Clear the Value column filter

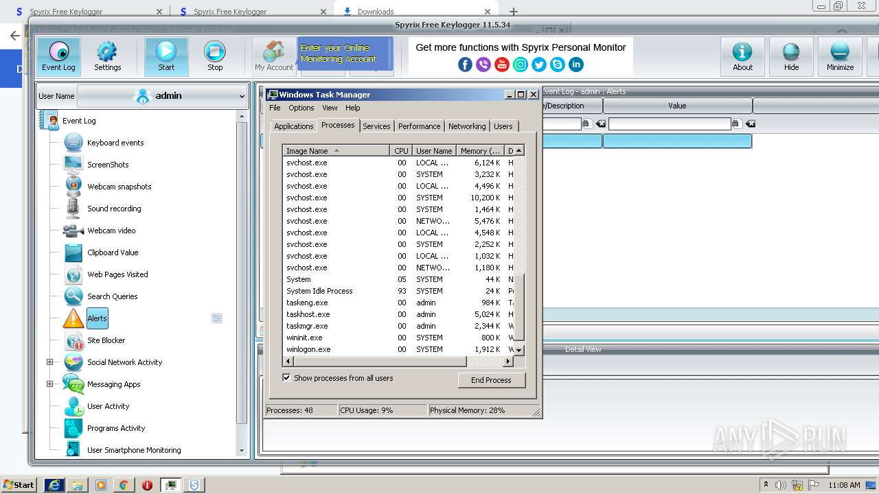tap(751, 124)
